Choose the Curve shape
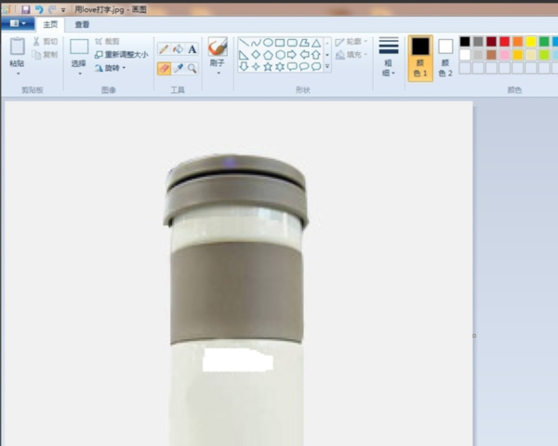558x446 pixels. coord(256,43)
